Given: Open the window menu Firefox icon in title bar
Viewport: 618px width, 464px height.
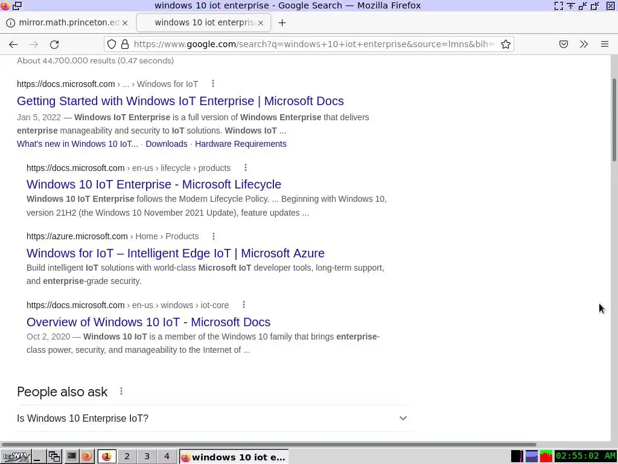Looking at the screenshot, I should tap(5, 5).
